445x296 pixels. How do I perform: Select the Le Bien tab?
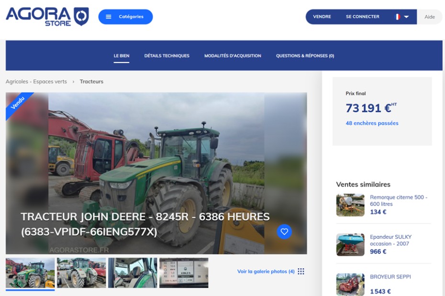[x=122, y=56]
